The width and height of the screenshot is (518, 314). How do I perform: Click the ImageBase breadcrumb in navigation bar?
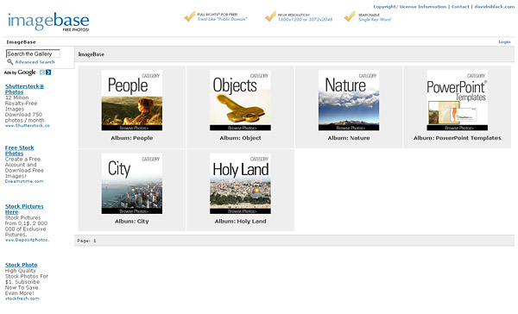[21, 42]
